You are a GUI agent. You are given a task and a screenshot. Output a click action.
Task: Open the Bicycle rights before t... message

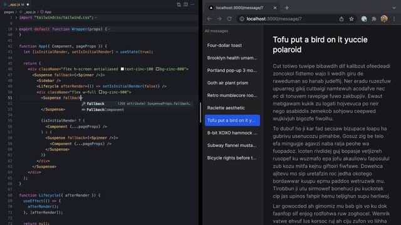(x=232, y=158)
